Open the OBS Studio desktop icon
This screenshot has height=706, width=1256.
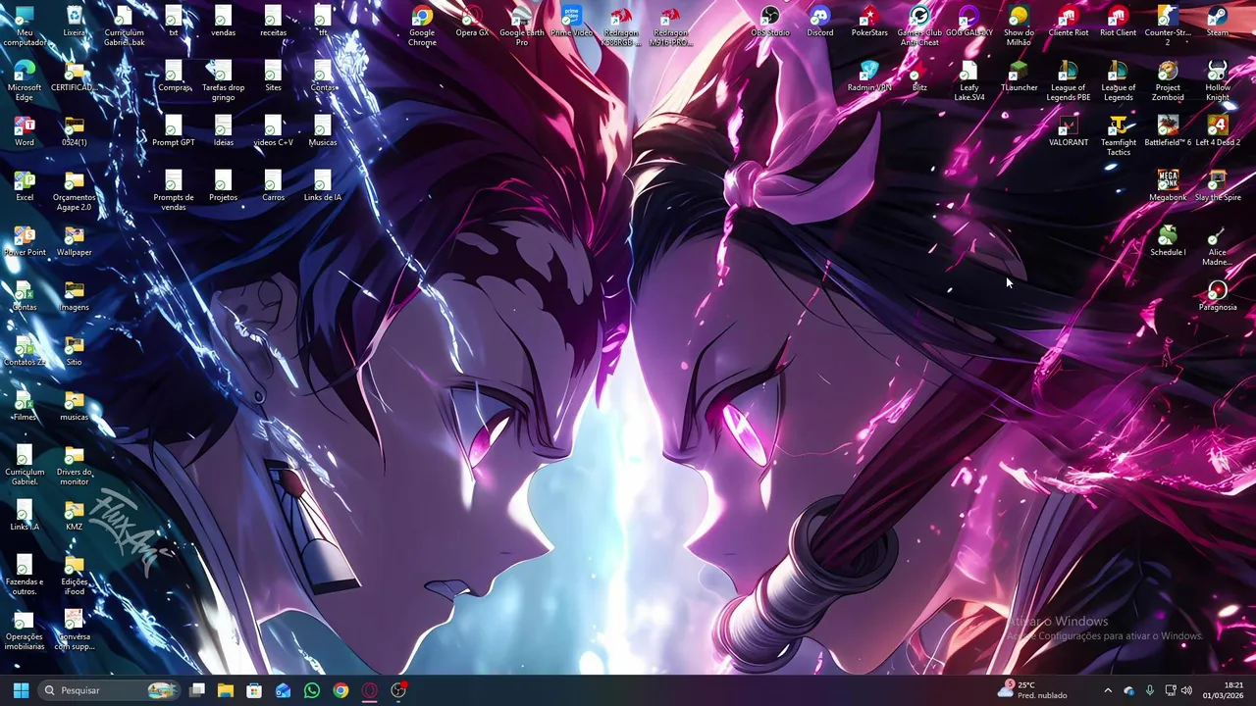(x=770, y=22)
